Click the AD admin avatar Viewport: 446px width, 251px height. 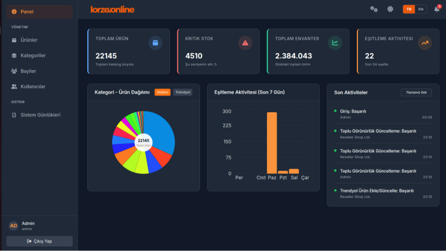click(x=13, y=226)
